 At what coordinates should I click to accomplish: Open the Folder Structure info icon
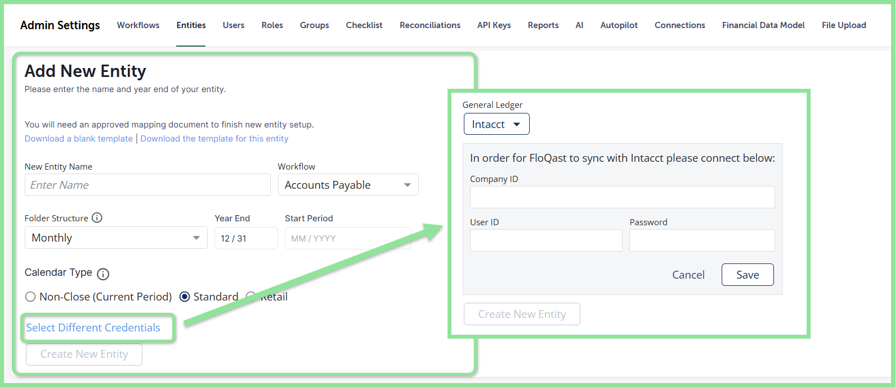[x=97, y=218]
